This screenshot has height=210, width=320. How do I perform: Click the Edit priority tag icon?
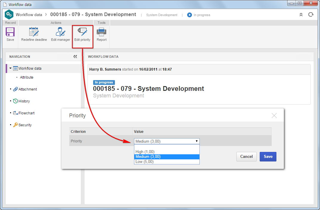82,32
